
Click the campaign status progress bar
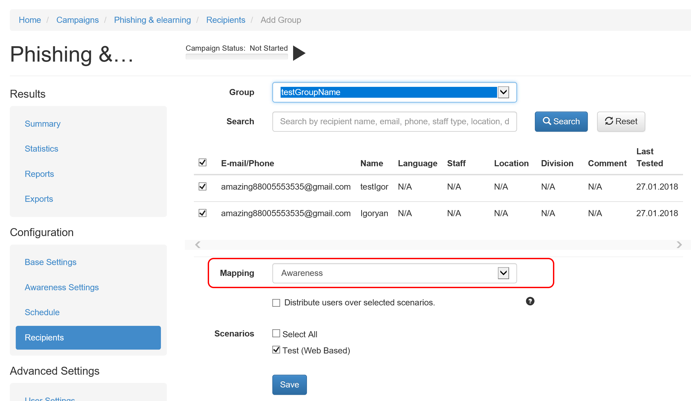click(x=236, y=57)
